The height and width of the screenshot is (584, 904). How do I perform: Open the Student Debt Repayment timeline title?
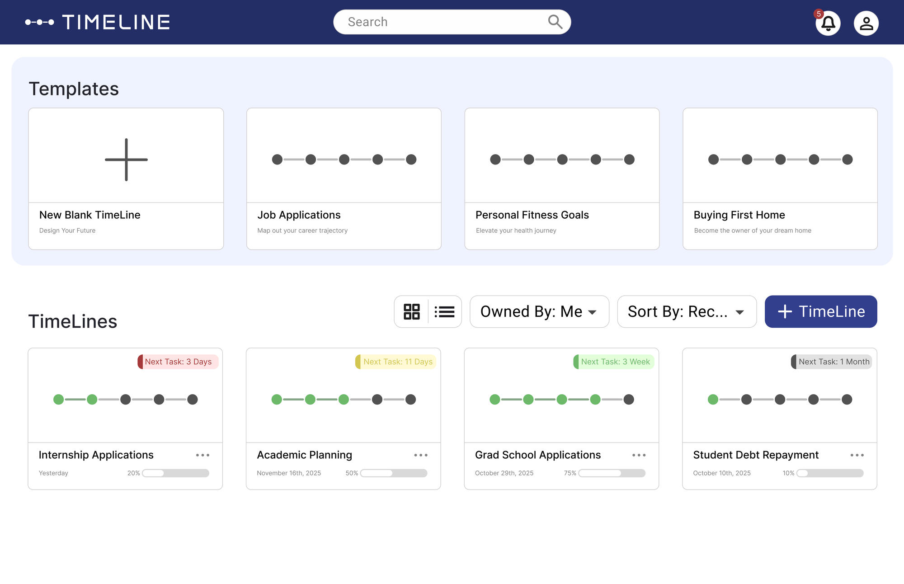point(756,455)
